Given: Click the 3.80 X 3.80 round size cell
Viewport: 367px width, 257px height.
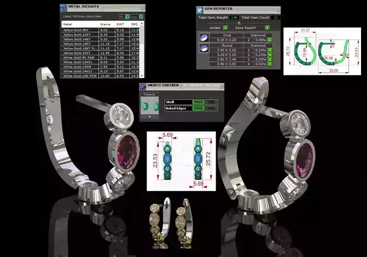Looking at the screenshot, I should [x=226, y=64].
